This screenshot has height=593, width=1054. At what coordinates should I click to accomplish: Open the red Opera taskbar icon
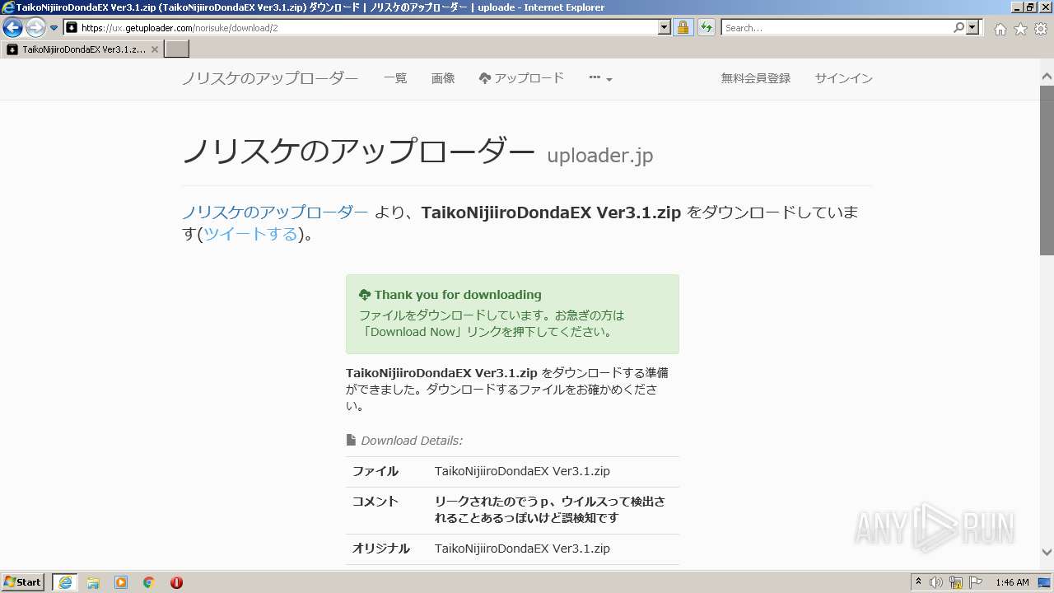coord(176,582)
